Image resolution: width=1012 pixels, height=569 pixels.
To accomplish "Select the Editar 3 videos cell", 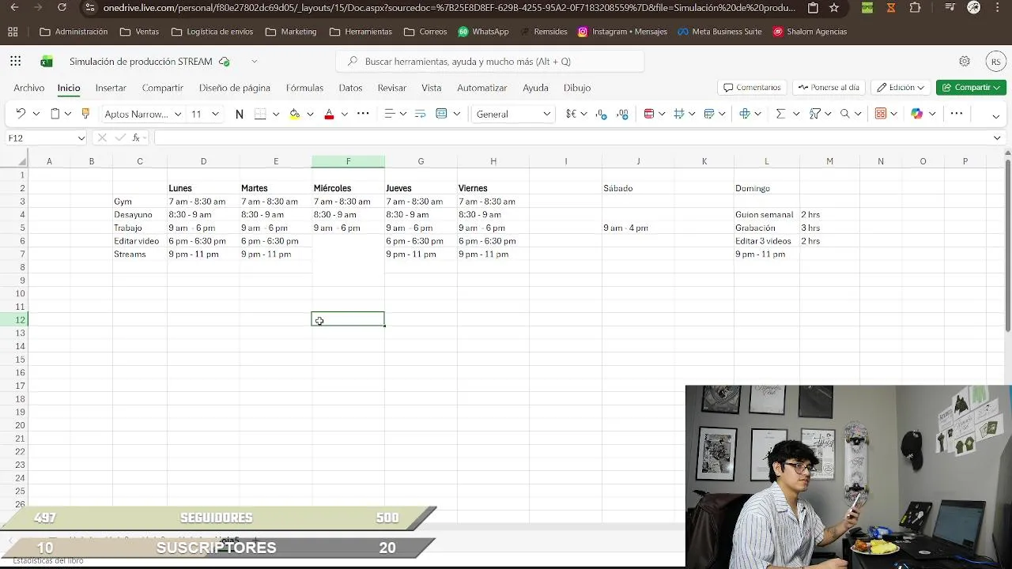I will pos(766,241).
